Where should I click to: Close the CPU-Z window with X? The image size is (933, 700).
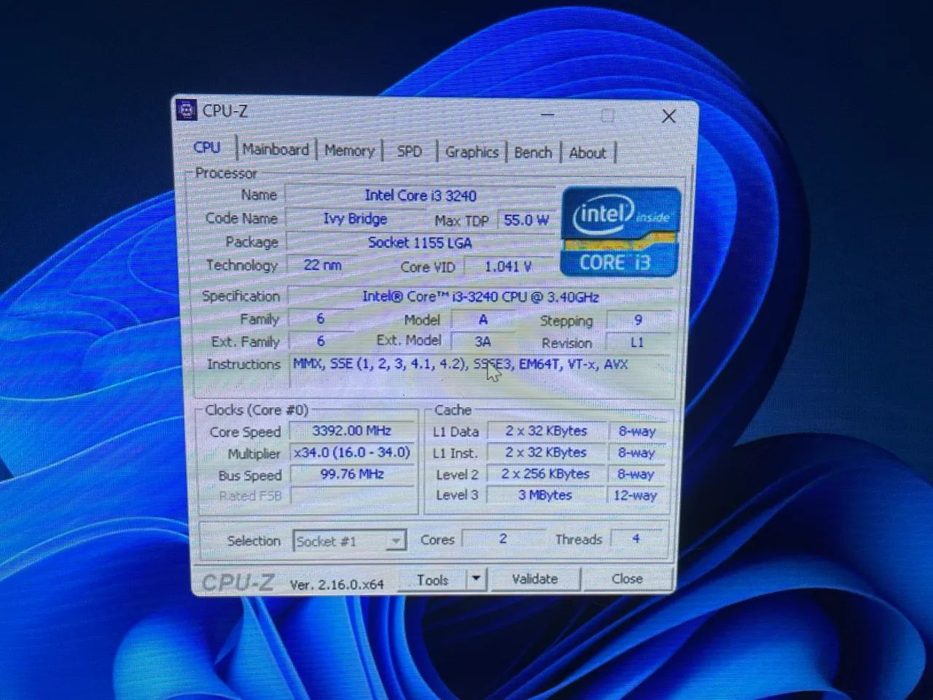click(668, 117)
